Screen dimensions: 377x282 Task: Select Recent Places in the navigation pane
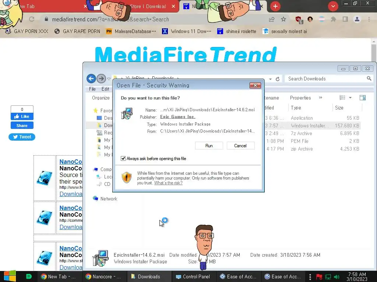pos(104,133)
